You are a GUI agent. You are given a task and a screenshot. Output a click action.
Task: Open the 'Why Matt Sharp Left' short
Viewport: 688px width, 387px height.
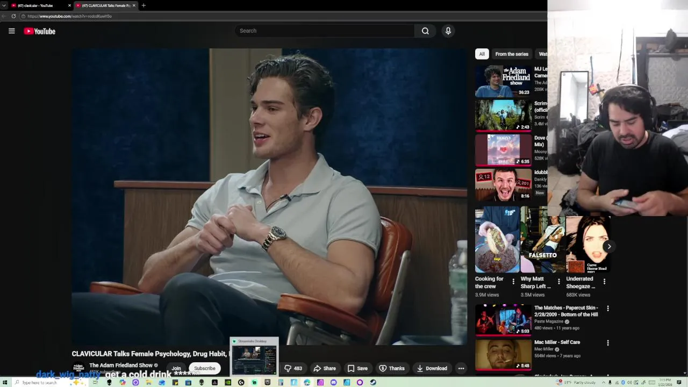pyautogui.click(x=542, y=239)
